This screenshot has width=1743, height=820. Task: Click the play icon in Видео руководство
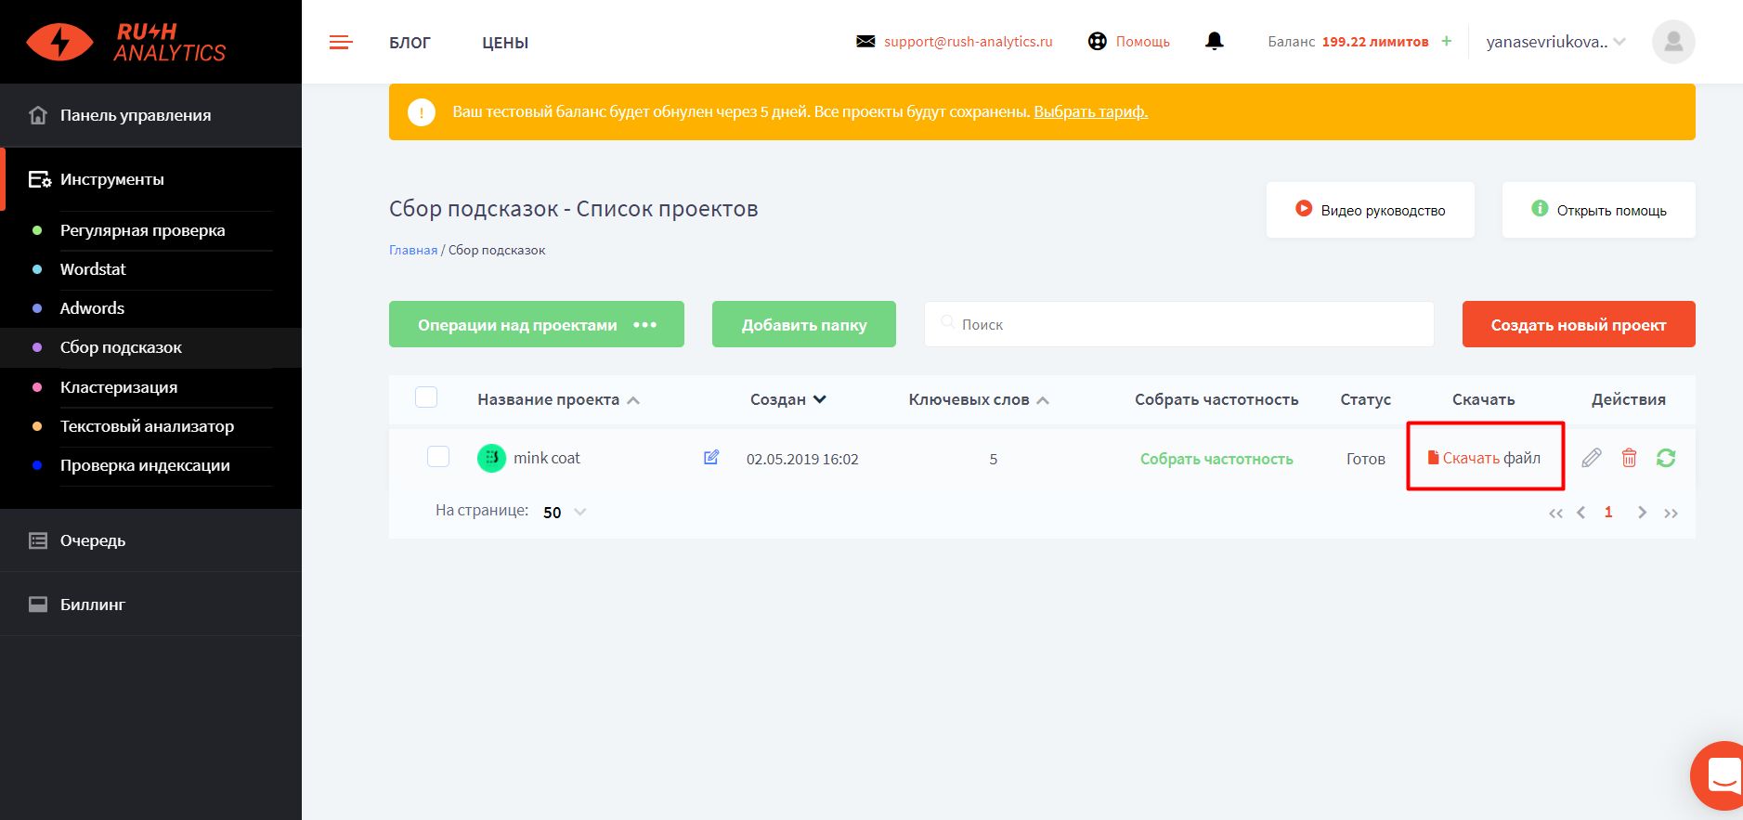[1304, 209]
